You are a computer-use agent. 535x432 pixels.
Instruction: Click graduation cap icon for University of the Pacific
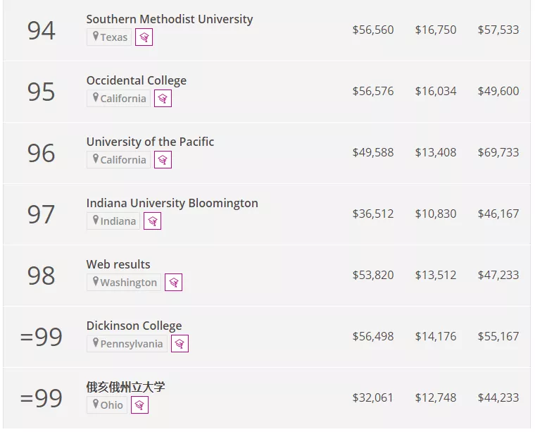(163, 160)
